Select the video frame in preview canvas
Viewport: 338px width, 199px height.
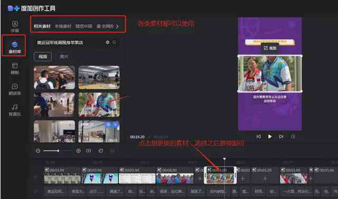(x=270, y=74)
